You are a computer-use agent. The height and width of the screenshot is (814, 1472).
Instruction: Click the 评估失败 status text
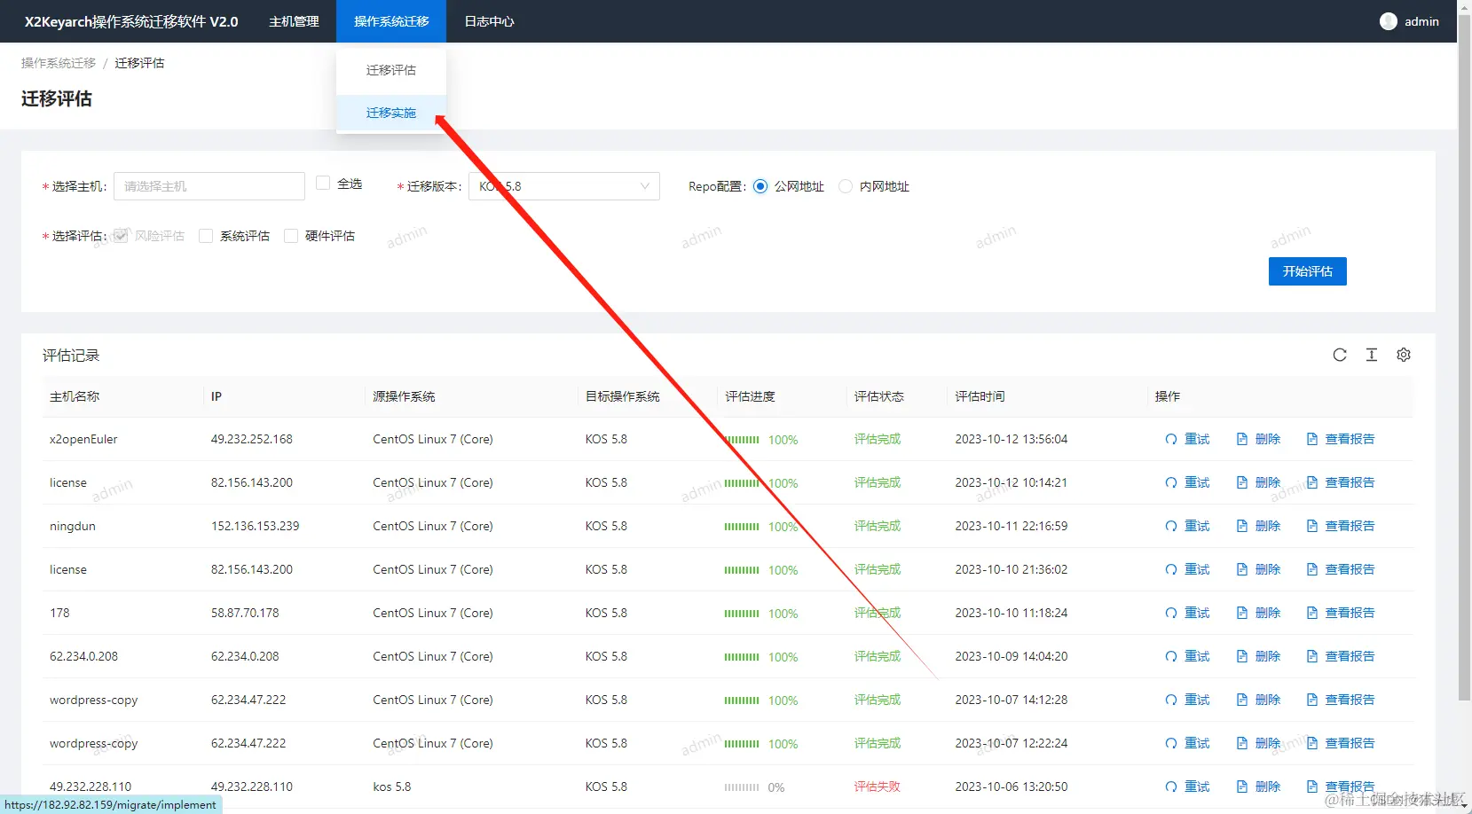click(878, 787)
